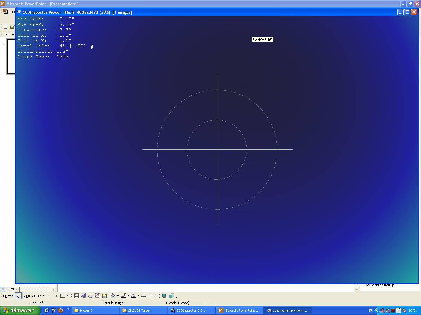The height and width of the screenshot is (315, 421).
Task: Pick the Arrow drawing tool
Action: [56, 296]
